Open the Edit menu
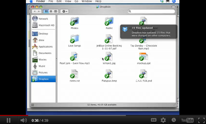 click(x=59, y=1)
